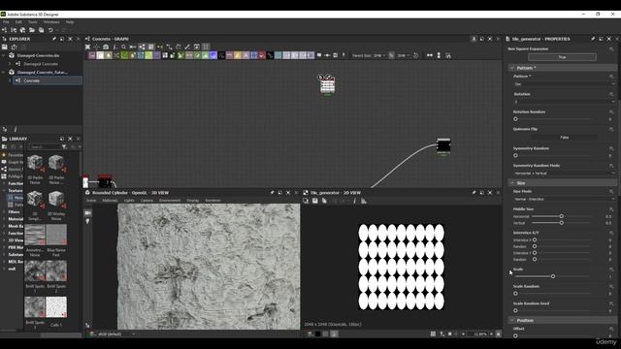Click the camera screenshot icon in graph toolbar

[x=106, y=47]
